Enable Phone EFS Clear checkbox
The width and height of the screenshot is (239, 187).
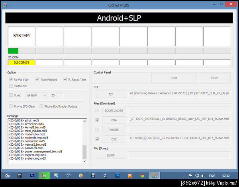(x=11, y=106)
